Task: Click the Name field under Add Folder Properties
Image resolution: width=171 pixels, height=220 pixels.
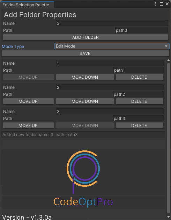Action: click(x=112, y=23)
